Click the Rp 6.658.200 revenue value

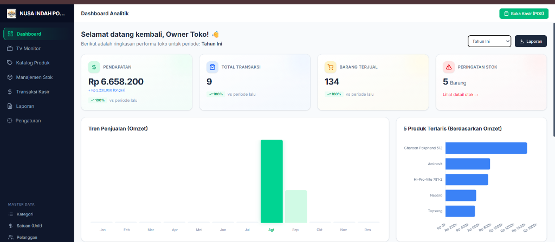click(x=116, y=82)
